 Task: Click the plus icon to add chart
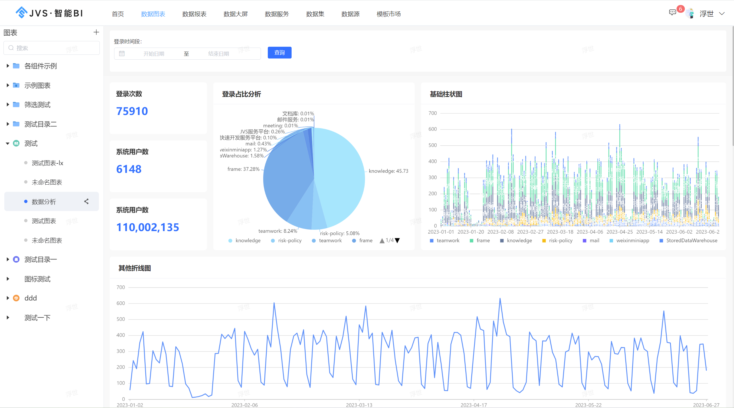pos(96,32)
